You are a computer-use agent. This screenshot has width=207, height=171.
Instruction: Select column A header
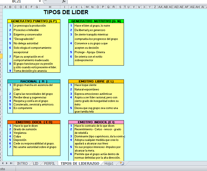pyautogui.click(x=5, y=7)
